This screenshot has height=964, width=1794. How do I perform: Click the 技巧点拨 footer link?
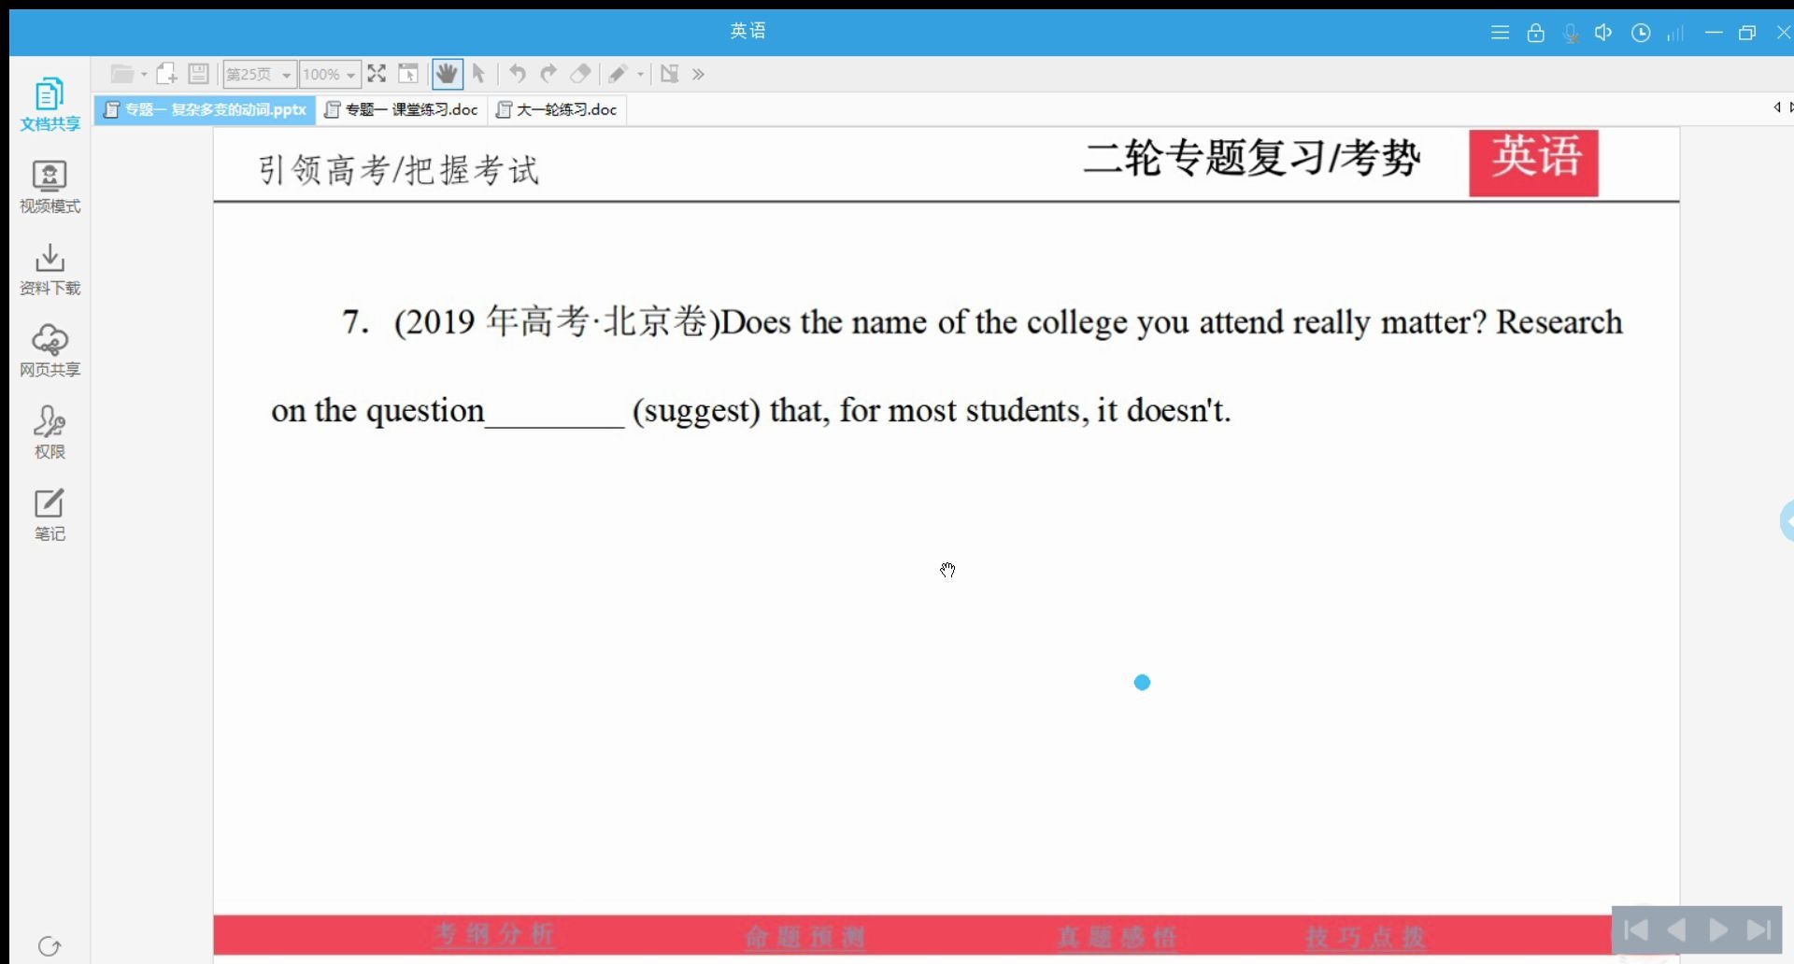(1365, 936)
